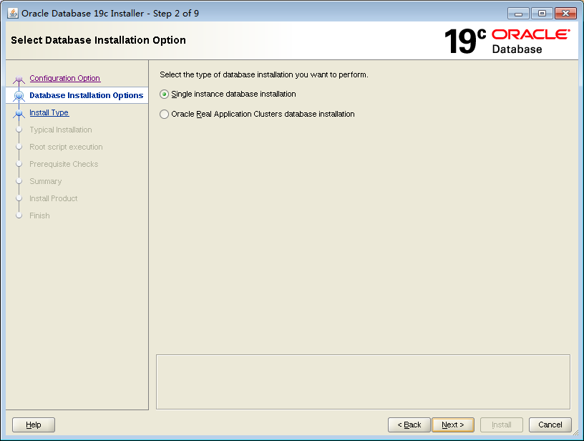
Task: Click the magnifier icon beside Database Installation Options
Action: [x=19, y=95]
